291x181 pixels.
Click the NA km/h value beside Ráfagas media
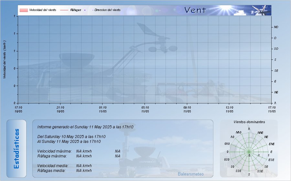click(x=84, y=170)
